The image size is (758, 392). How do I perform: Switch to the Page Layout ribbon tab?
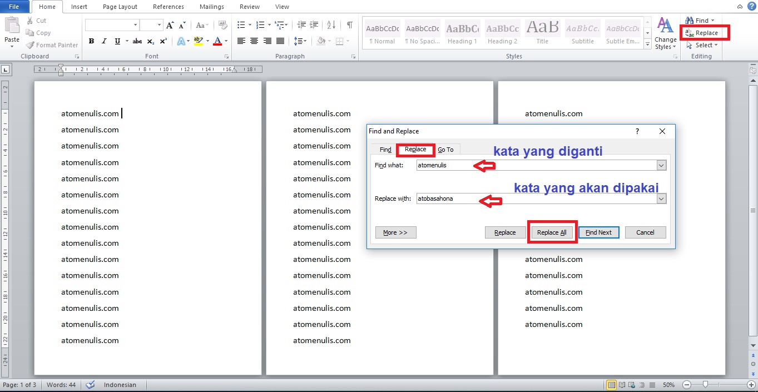[x=120, y=7]
